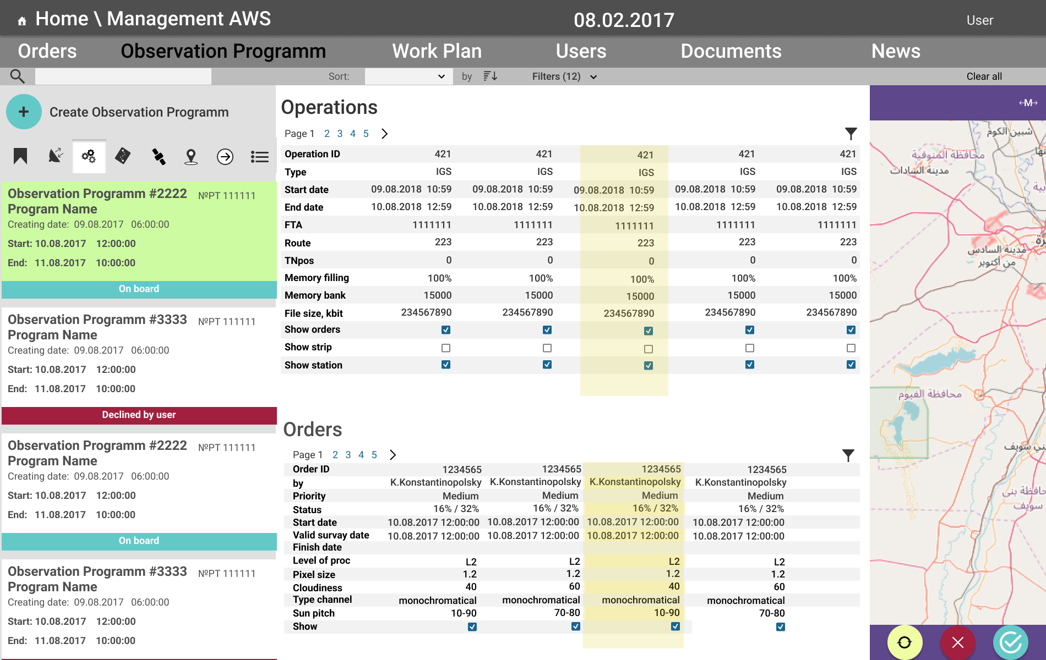Image resolution: width=1046 pixels, height=660 pixels.
Task: Click into the search input field
Action: coord(123,76)
